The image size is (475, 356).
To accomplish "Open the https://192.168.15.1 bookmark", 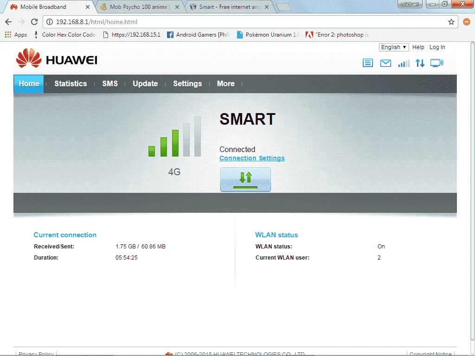I will tap(132, 35).
